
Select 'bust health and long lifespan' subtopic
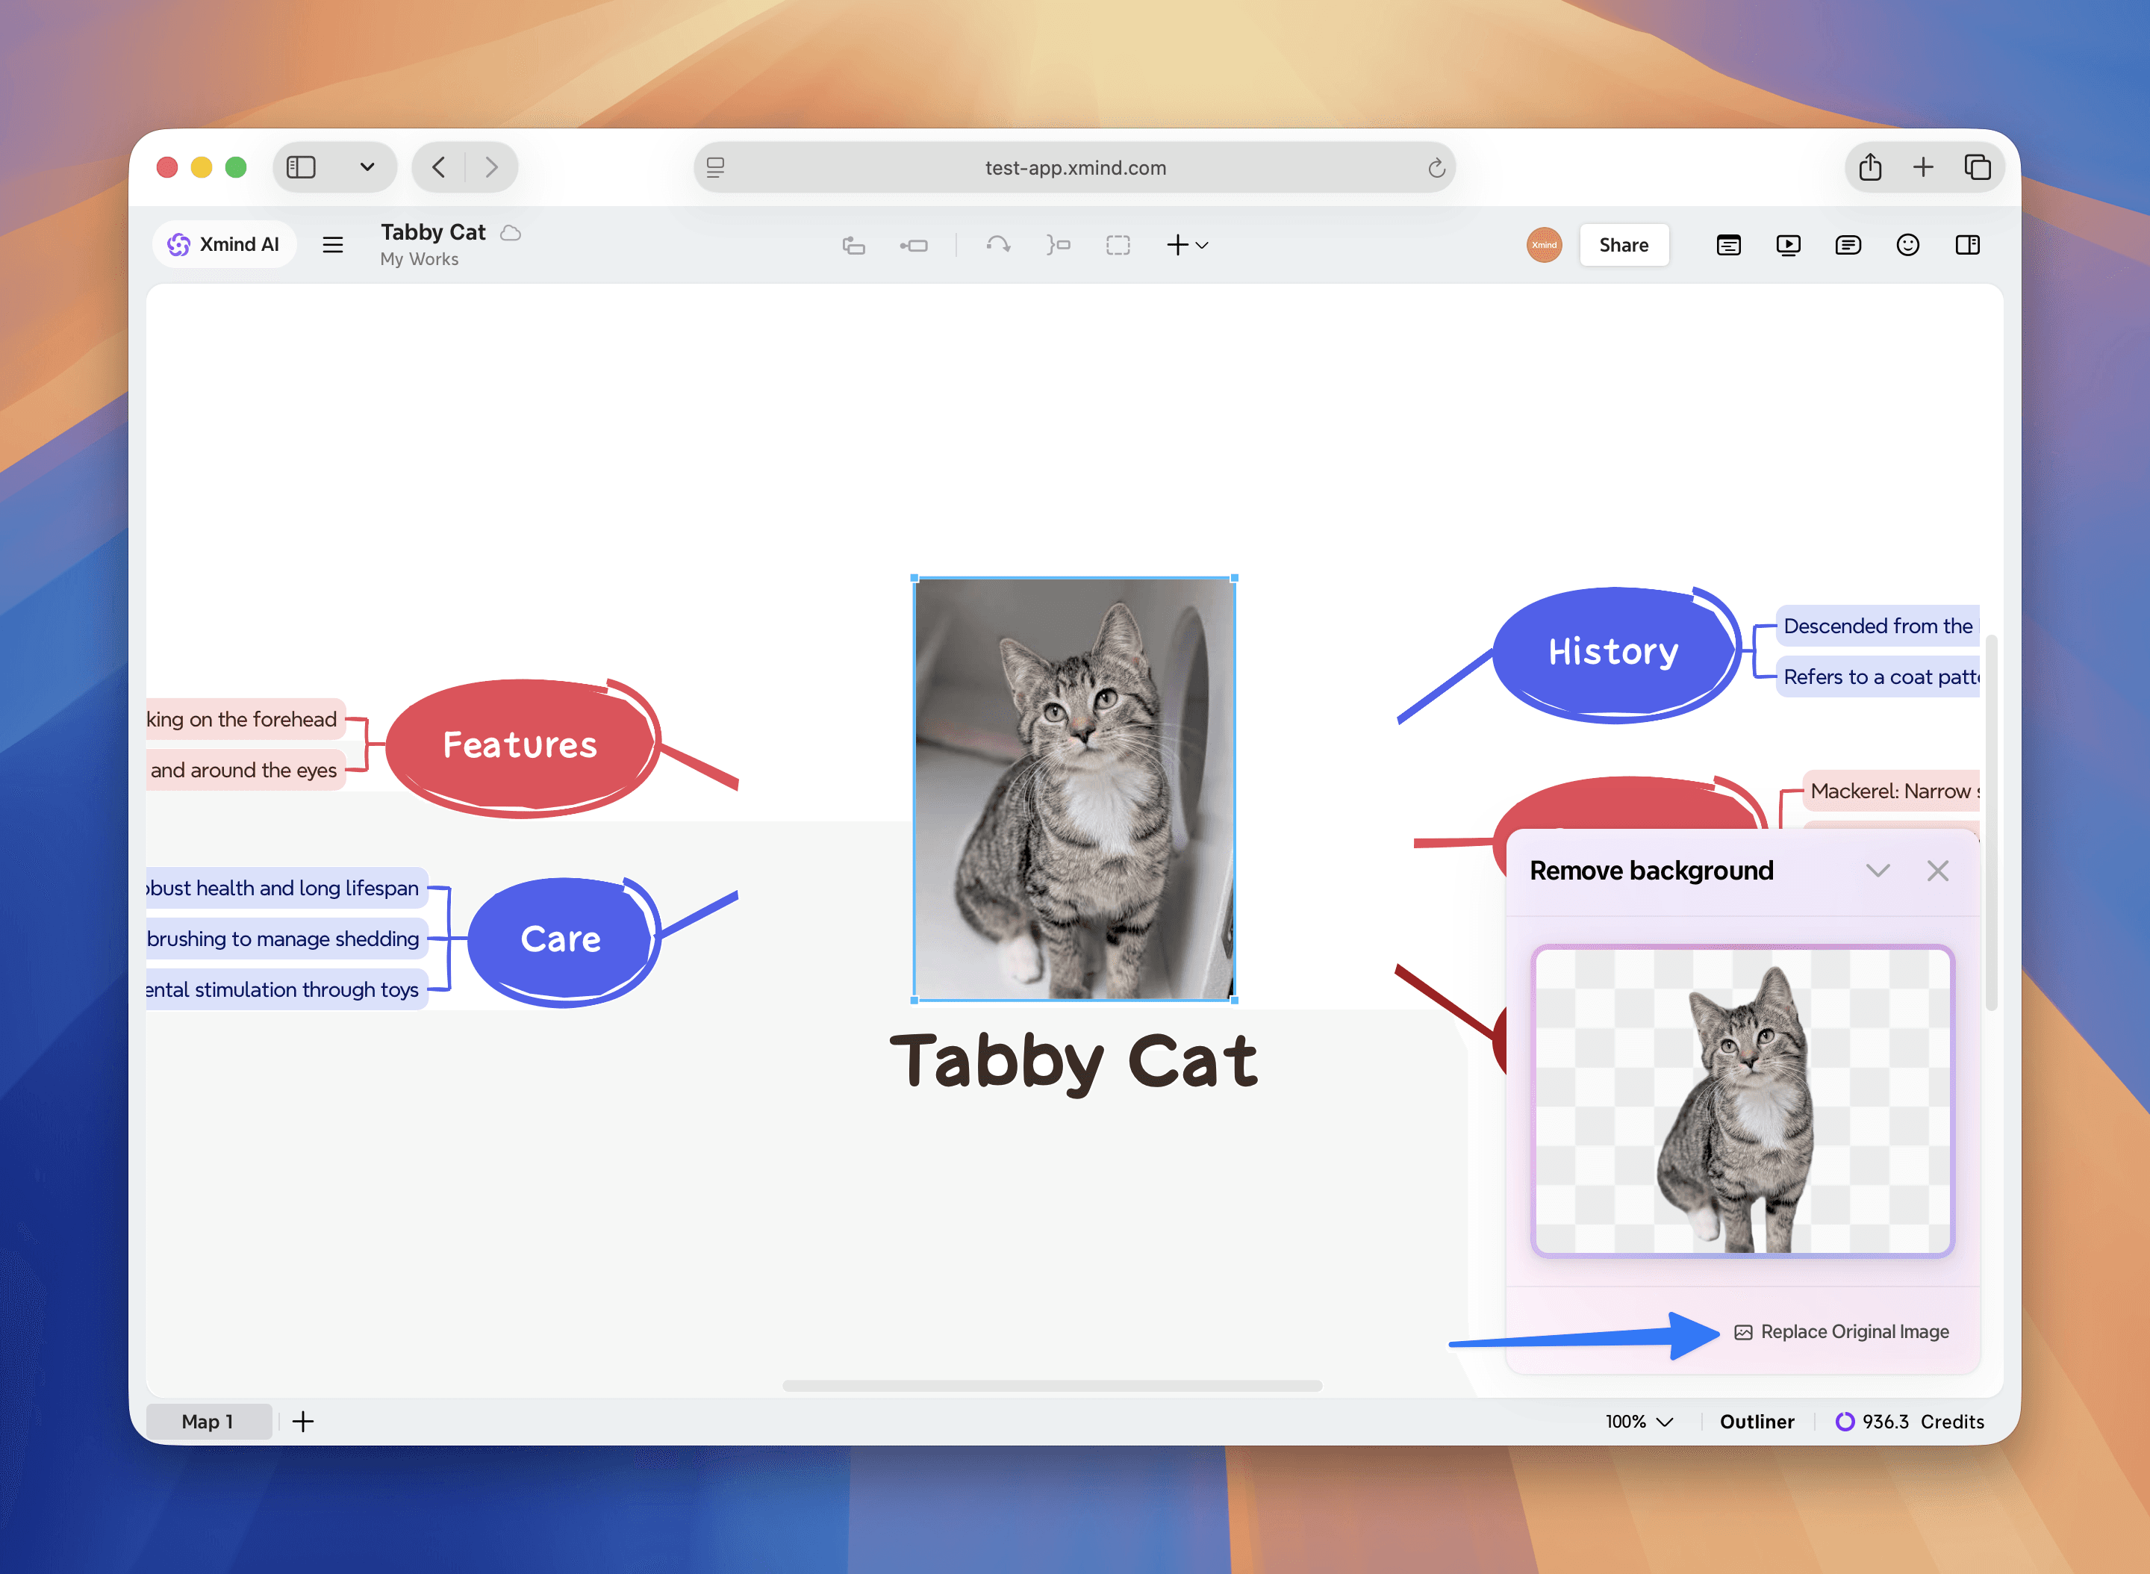[x=285, y=888]
